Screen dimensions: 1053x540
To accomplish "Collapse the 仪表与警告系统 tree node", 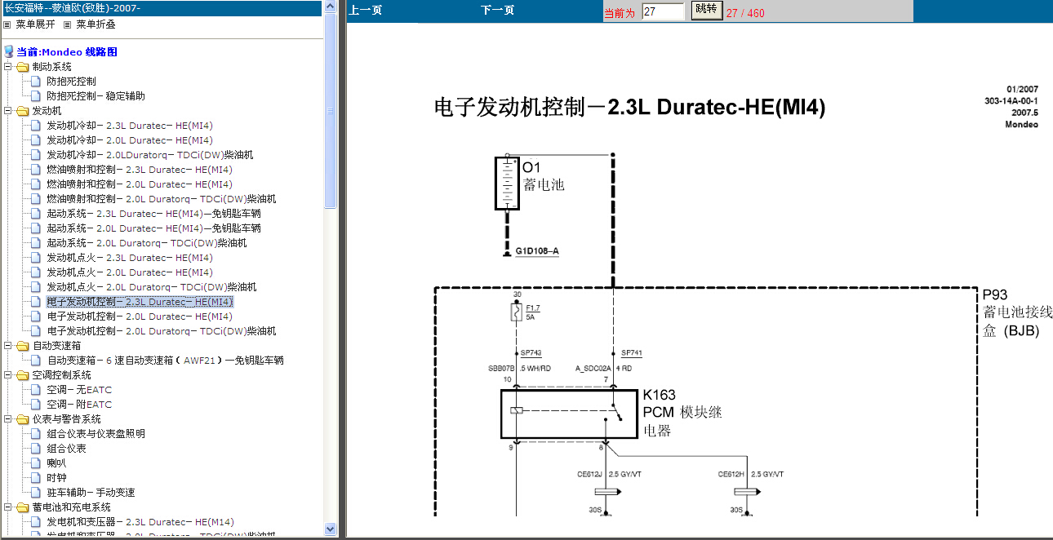I will pos(7,419).
